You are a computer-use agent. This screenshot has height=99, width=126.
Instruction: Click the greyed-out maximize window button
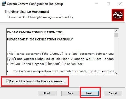(x=108, y=4)
